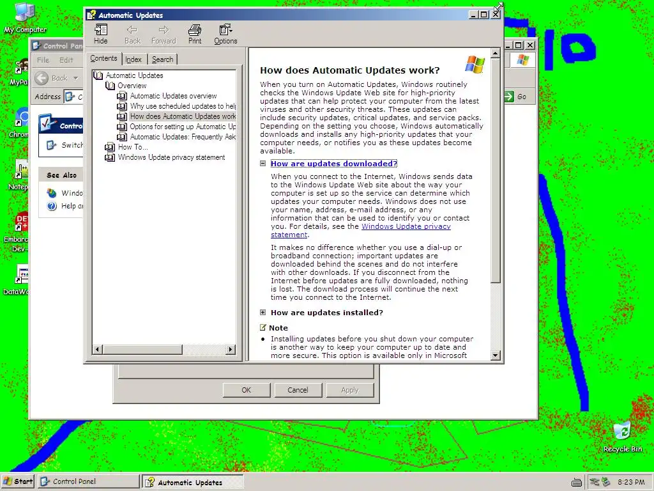Follow the Windows Update privacy statement link
The image size is (654, 491).
pos(406,226)
